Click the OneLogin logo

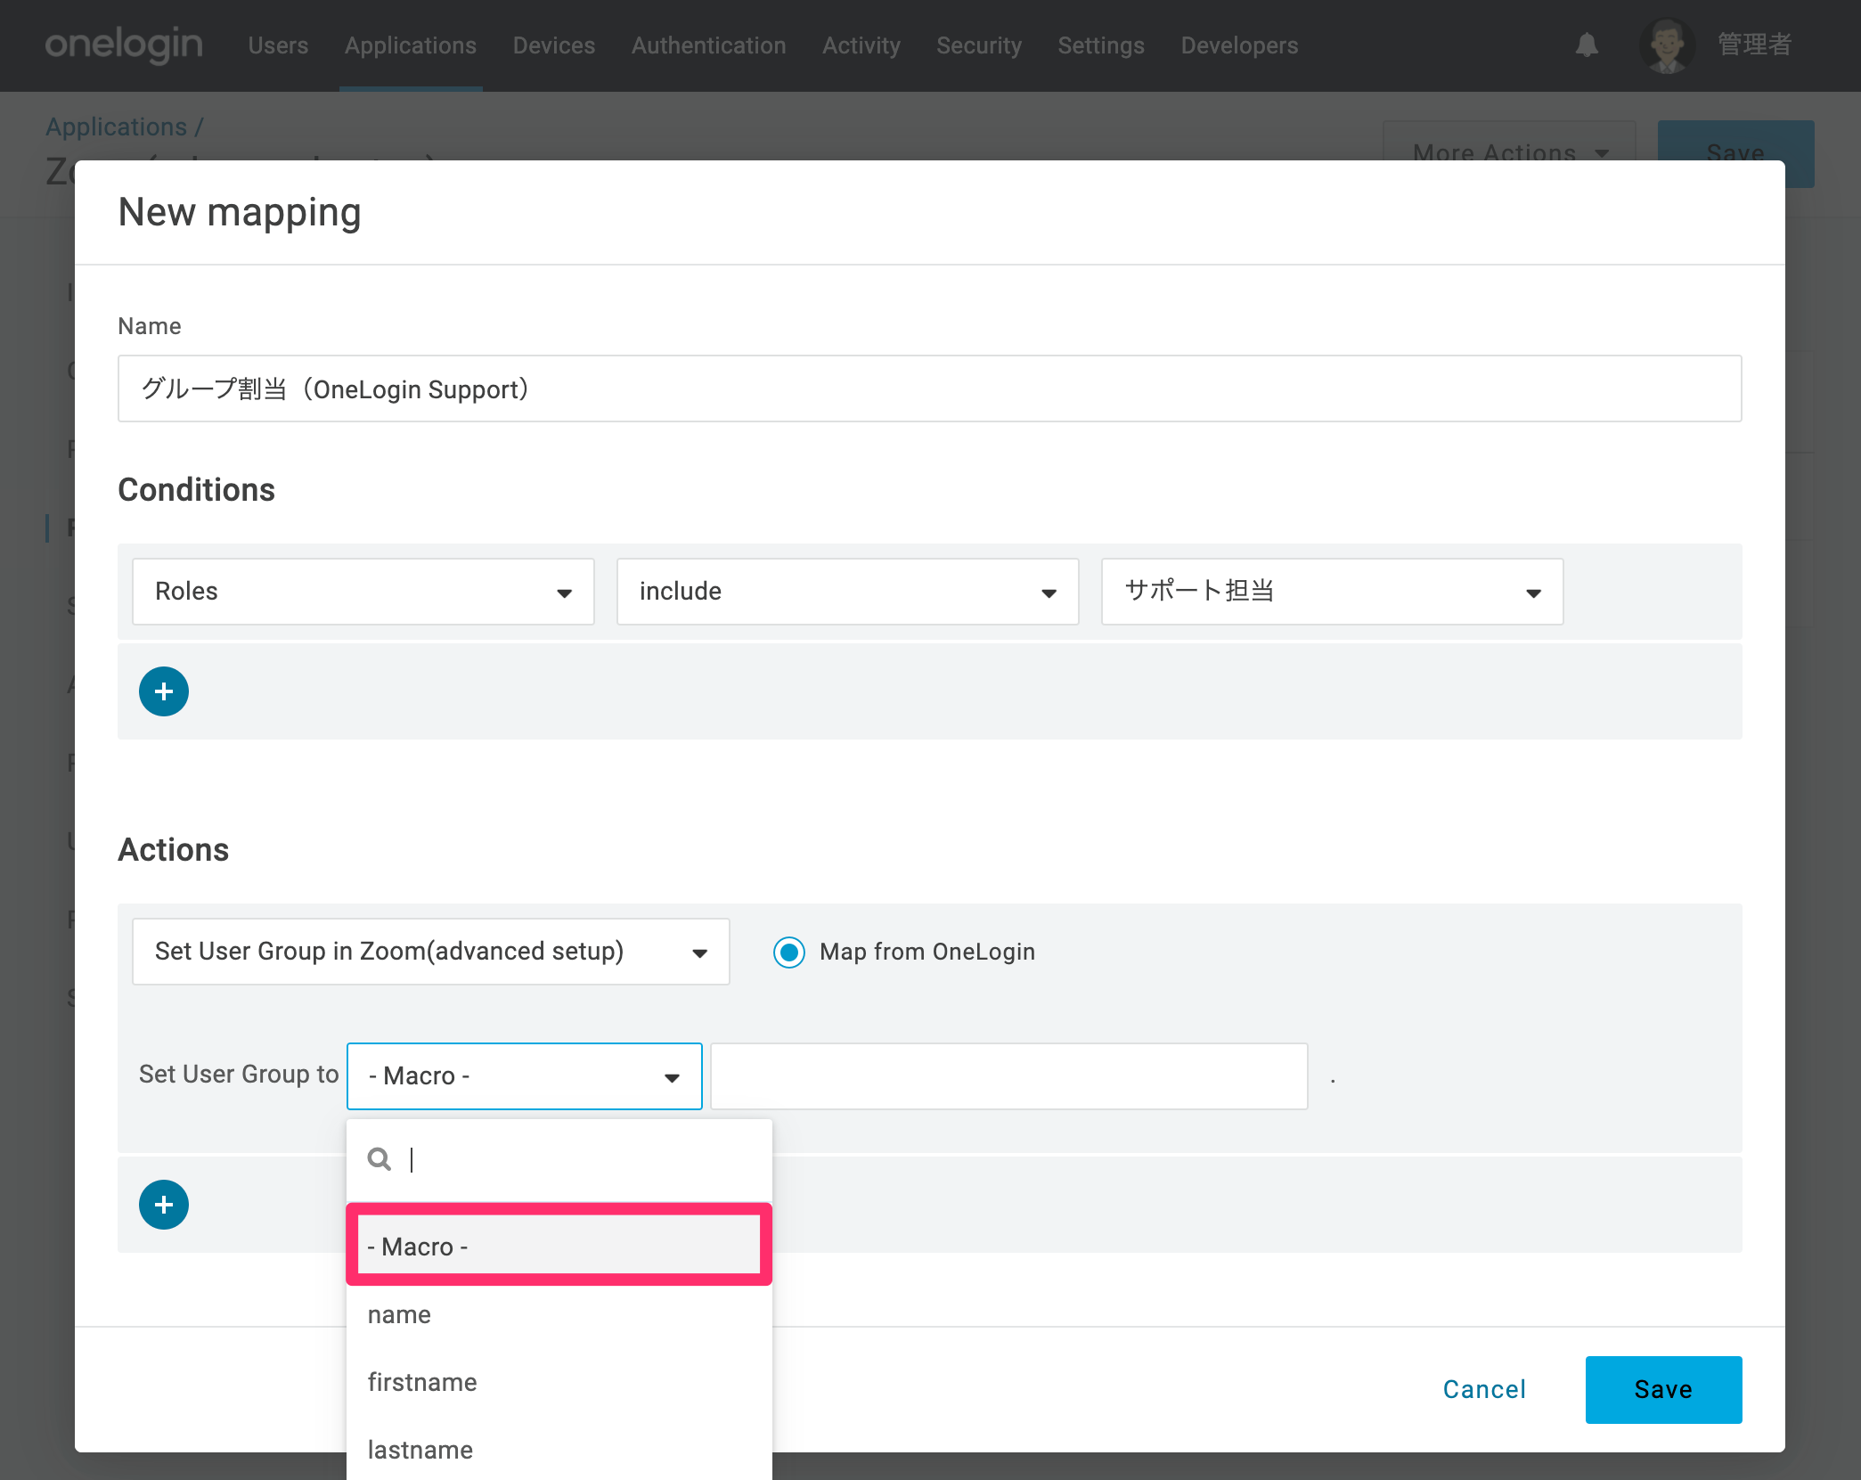(x=124, y=45)
